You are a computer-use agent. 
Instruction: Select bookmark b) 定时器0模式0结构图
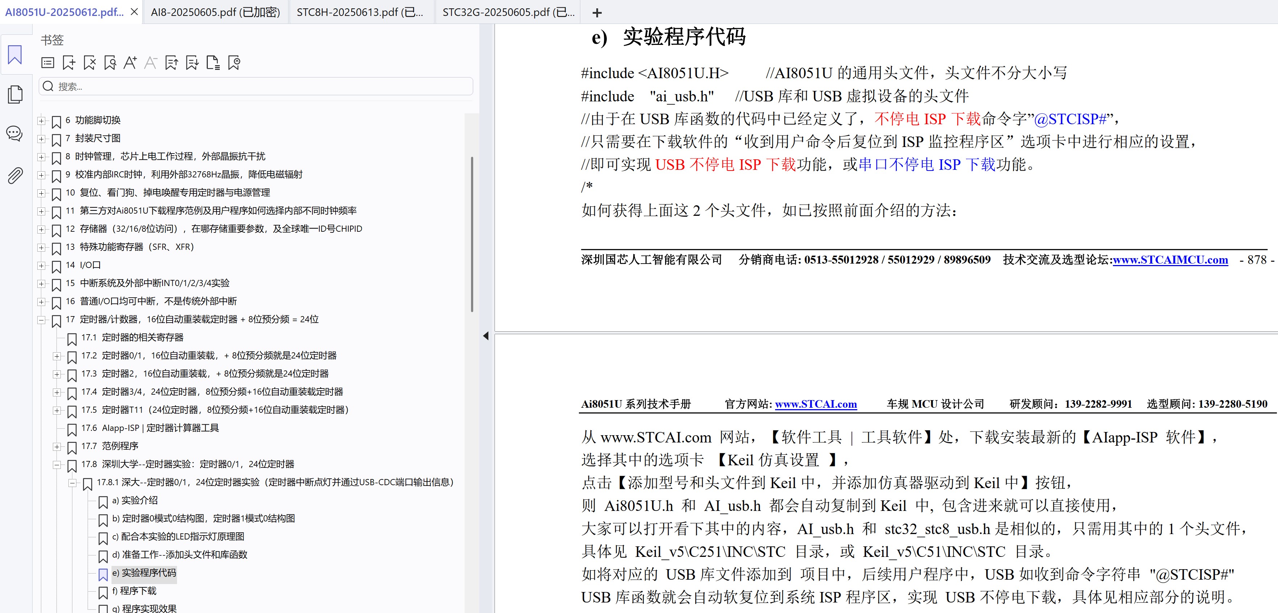(203, 519)
